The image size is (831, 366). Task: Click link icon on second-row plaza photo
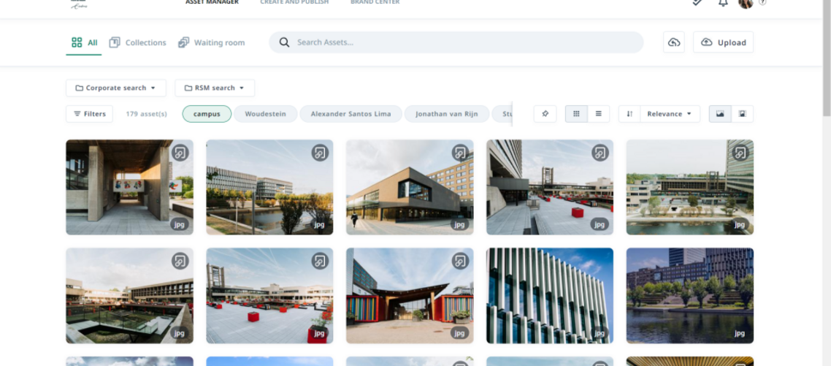(320, 261)
